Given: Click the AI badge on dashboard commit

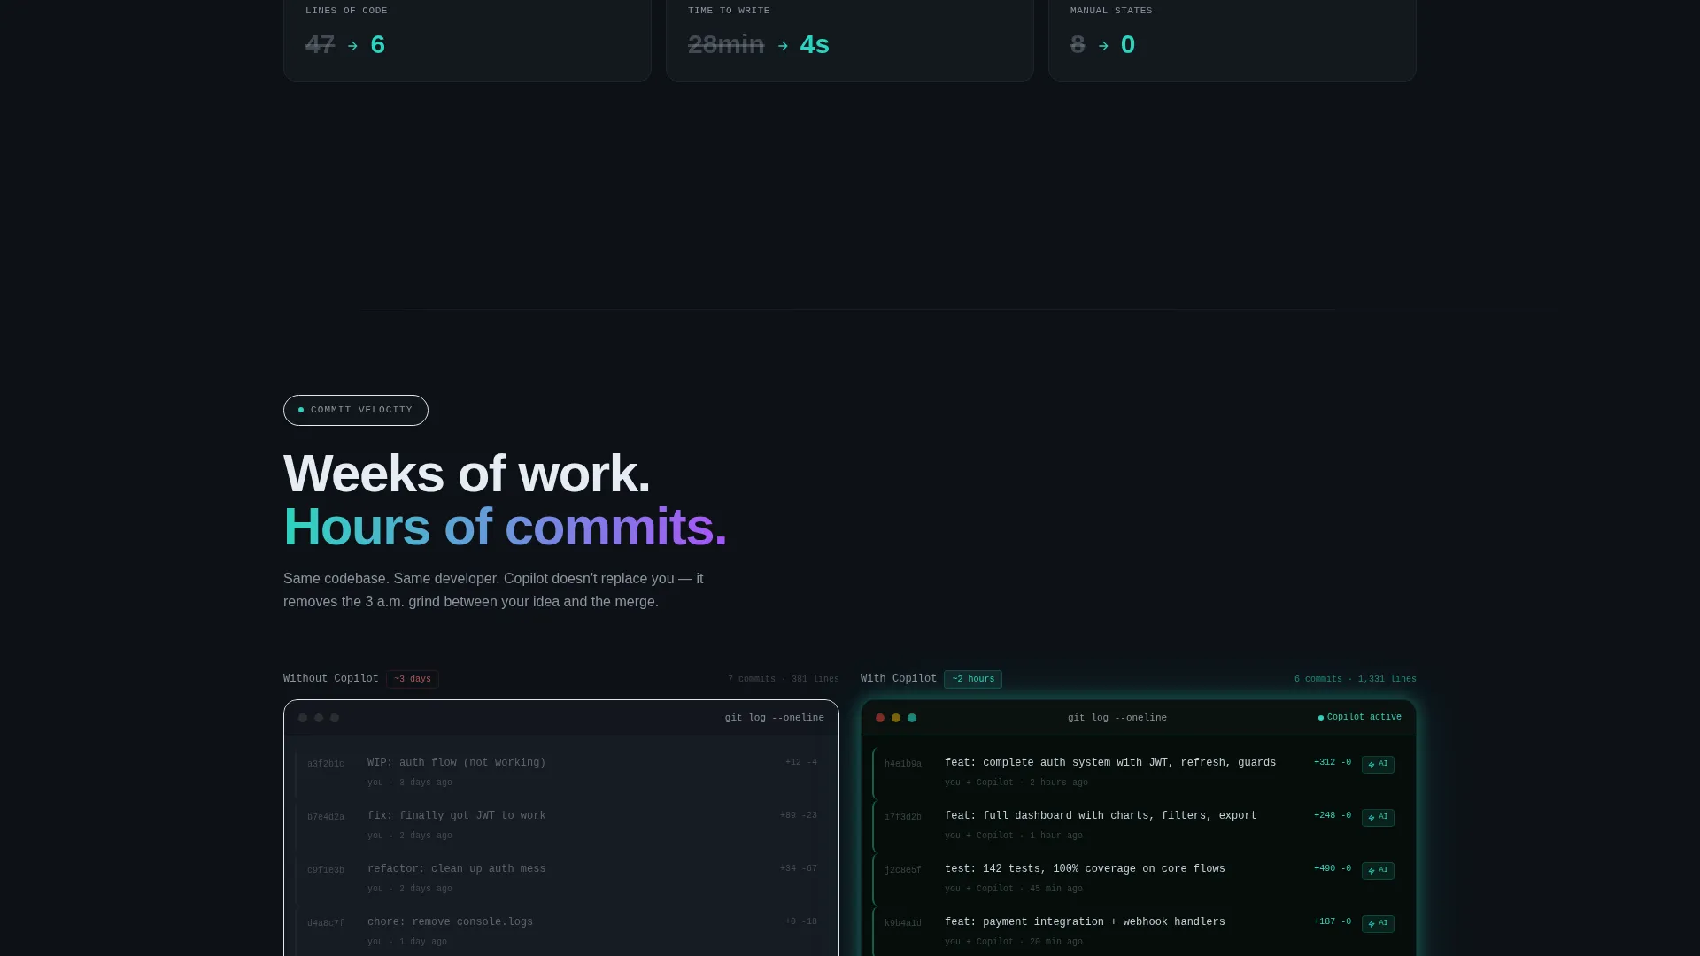Looking at the screenshot, I should point(1378,817).
